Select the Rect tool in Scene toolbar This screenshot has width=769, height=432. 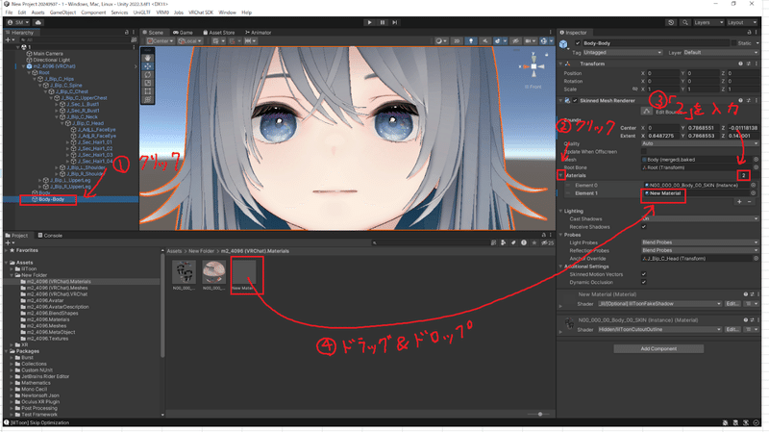click(x=148, y=91)
